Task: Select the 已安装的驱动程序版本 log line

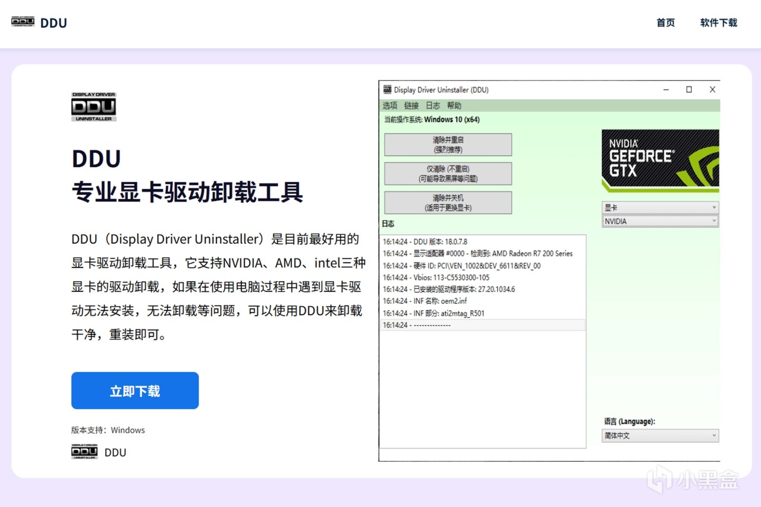Action: [483, 289]
